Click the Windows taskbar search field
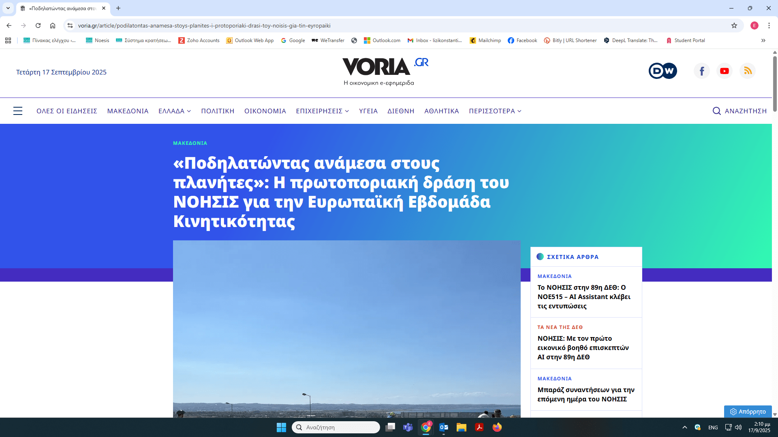This screenshot has width=778, height=437. point(336,427)
